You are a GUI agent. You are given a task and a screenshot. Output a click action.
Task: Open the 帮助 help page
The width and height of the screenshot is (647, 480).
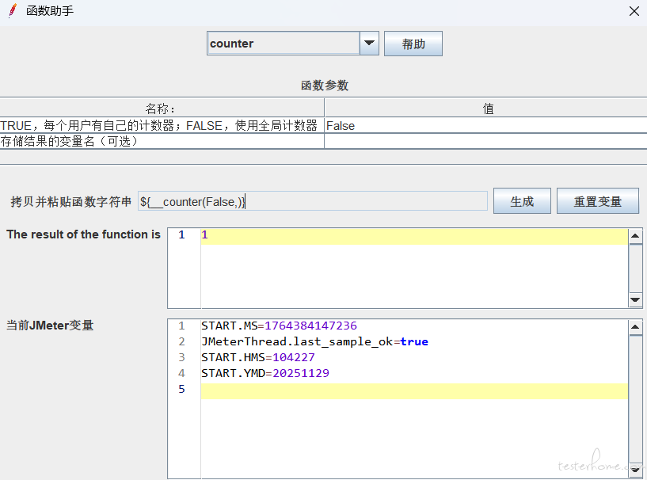coord(413,44)
